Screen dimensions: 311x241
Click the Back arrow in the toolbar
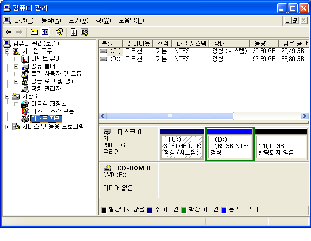[x=8, y=32]
